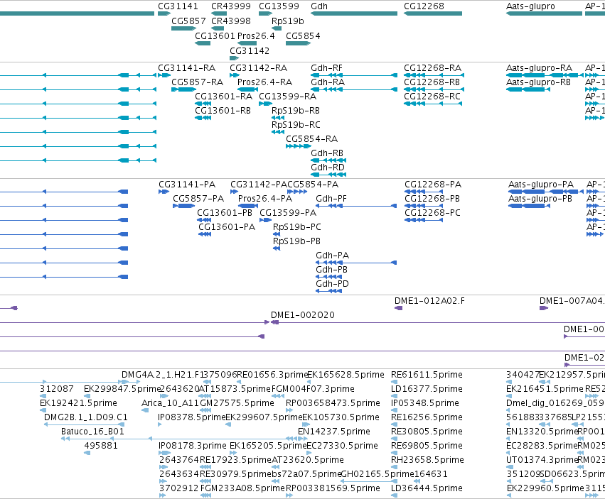Click the RpS19b gene label
Image resolution: width=605 pixels, height=499 pixels.
click(x=287, y=21)
